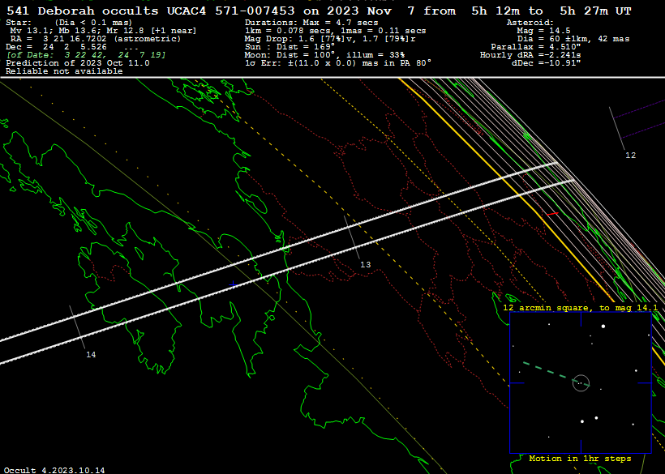Click the asteroid 'Dia = 60 ±1km' value
The width and height of the screenshot is (665, 474).
click(x=560, y=38)
